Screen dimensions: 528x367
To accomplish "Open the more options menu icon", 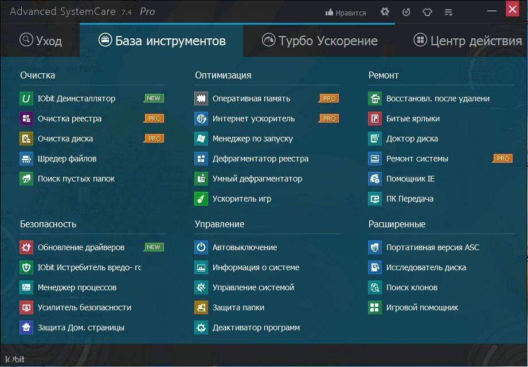I will pos(448,13).
